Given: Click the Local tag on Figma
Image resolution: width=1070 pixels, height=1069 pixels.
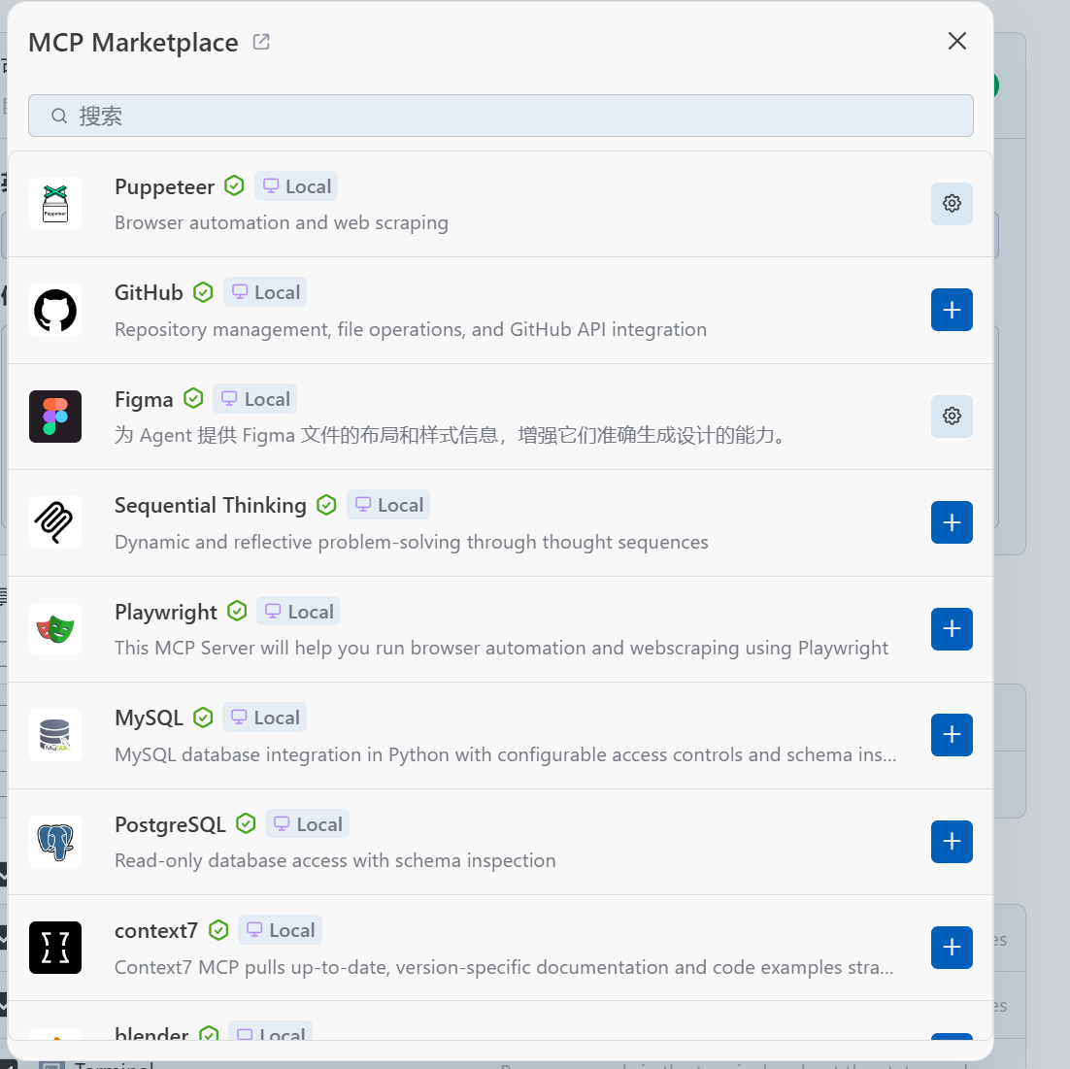Looking at the screenshot, I should tap(254, 399).
